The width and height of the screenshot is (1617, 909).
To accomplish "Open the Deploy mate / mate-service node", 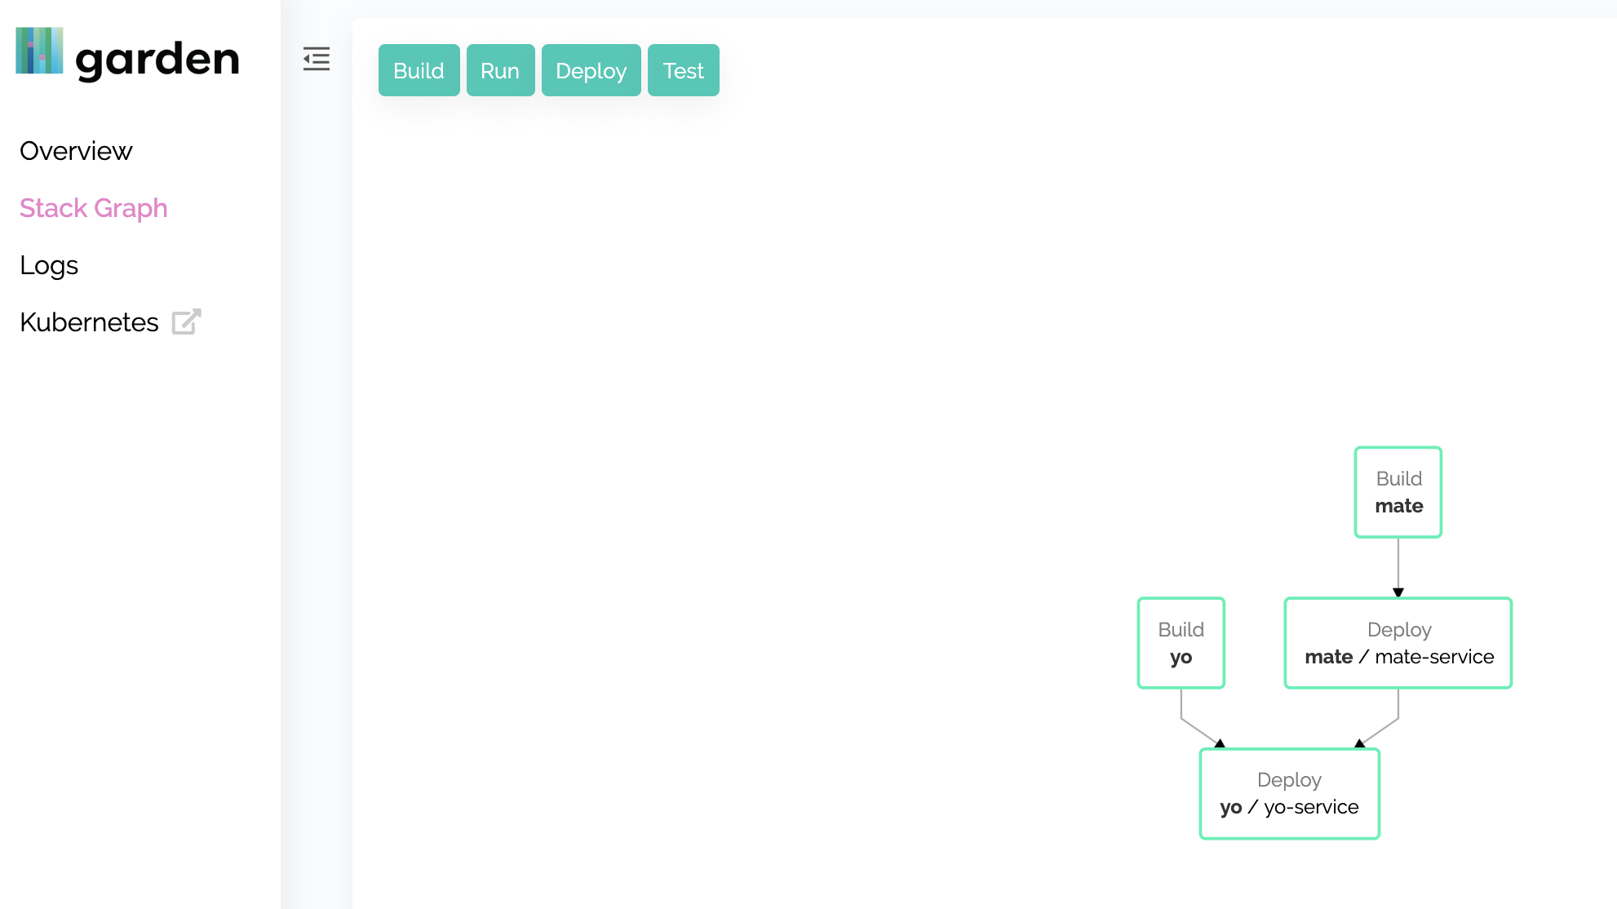I will [1398, 643].
